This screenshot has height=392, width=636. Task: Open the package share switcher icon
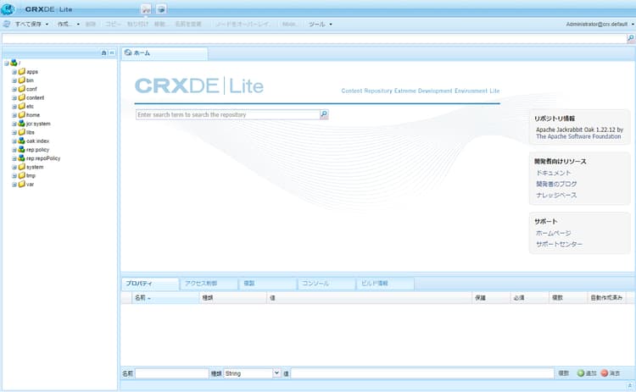click(161, 8)
